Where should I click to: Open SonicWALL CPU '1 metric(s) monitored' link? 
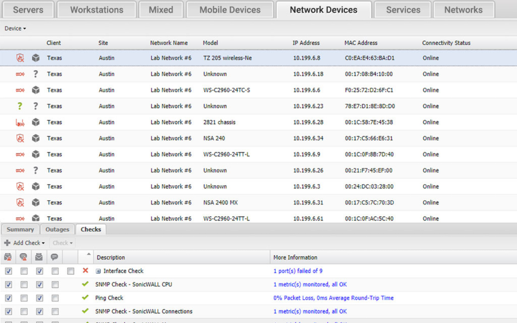click(310, 284)
